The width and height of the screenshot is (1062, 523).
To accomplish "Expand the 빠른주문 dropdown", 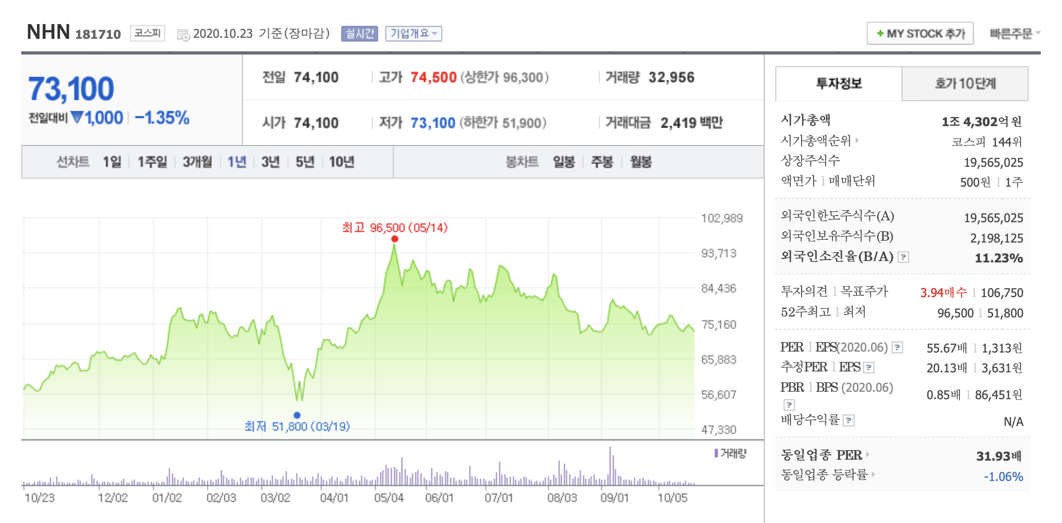I will tap(1014, 34).
